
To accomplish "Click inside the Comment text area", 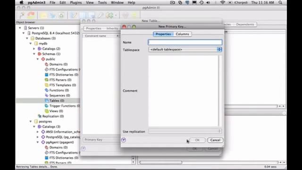I will tap(184, 91).
